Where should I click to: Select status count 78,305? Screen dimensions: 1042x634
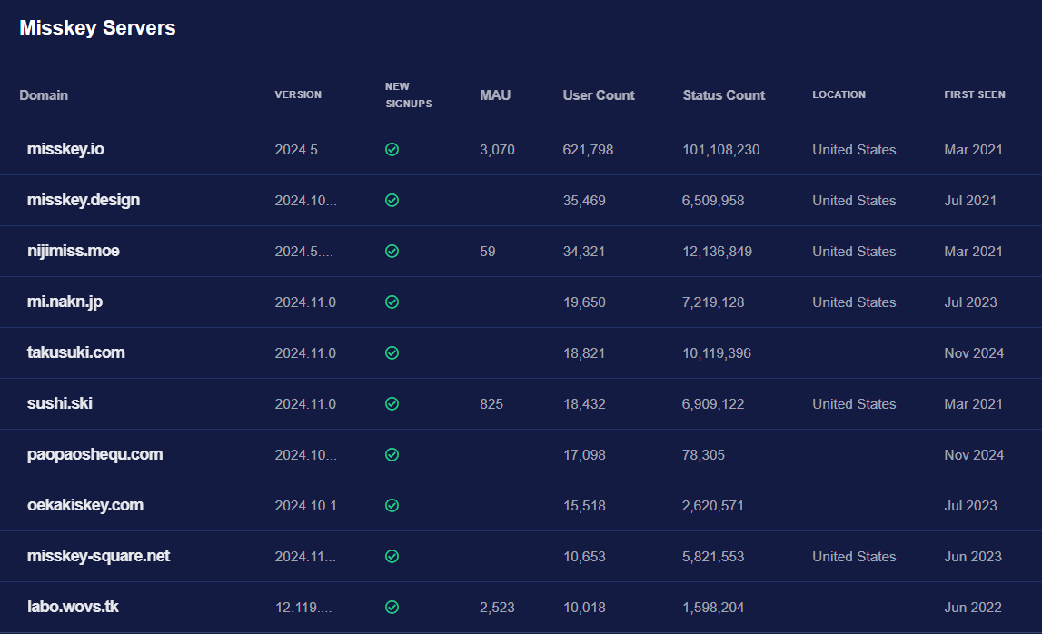(703, 454)
